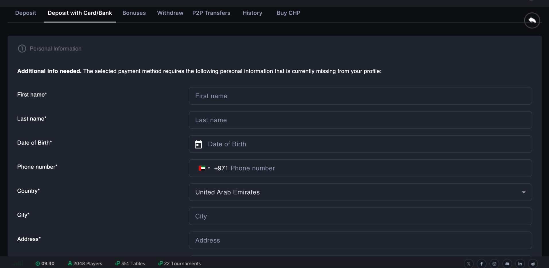The width and height of the screenshot is (549, 268).
Task: Open the LinkedIn social icon
Action: (520, 263)
